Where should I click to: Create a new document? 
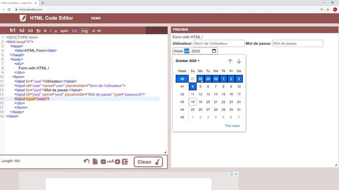point(95,161)
